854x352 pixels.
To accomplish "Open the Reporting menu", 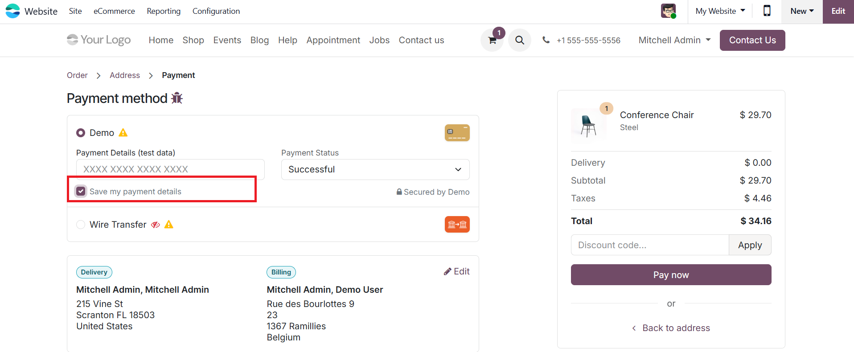I will (x=164, y=11).
